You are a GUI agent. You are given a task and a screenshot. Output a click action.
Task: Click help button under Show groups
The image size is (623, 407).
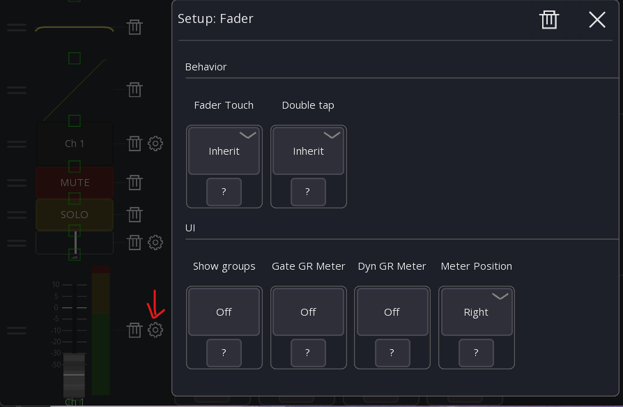pyautogui.click(x=224, y=353)
